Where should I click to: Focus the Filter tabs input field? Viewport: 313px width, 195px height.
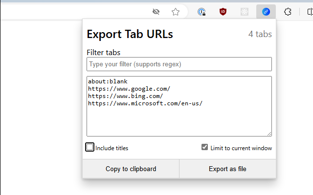tap(179, 64)
